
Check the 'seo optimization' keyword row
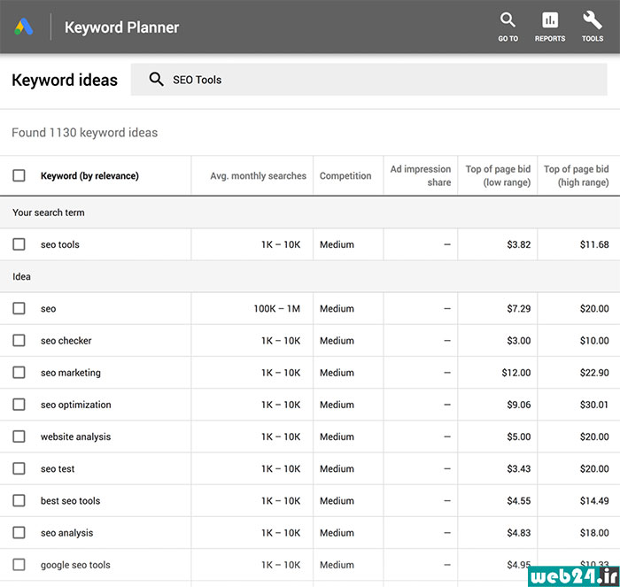click(19, 404)
